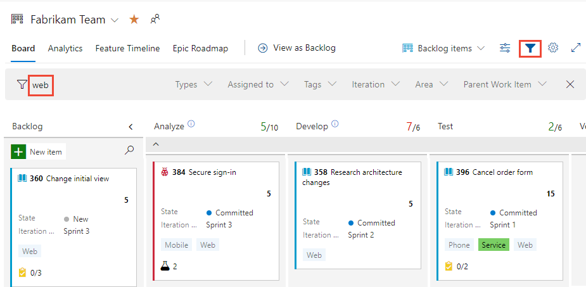The image size is (586, 287).
Task: Click the 5/10 WIP count on Analyze
Action: click(x=269, y=127)
